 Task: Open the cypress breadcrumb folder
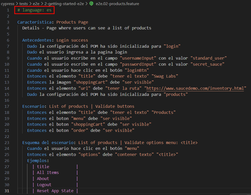(x=8, y=4)
